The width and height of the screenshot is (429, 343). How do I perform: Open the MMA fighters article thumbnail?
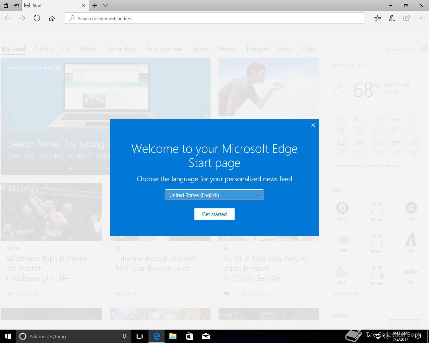[x=52, y=212]
